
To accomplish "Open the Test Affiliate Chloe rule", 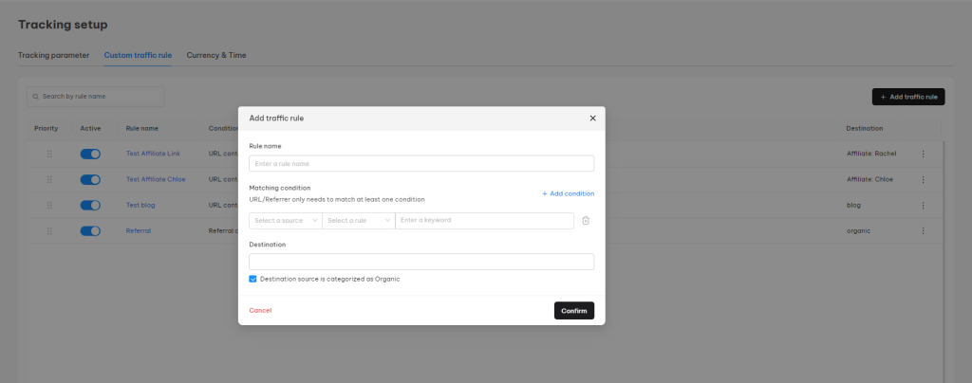I will pyautogui.click(x=156, y=179).
